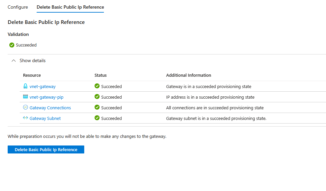Screen dimensions: 326x191
Task: Open the Gateway Subnet link
Action: [45, 119]
